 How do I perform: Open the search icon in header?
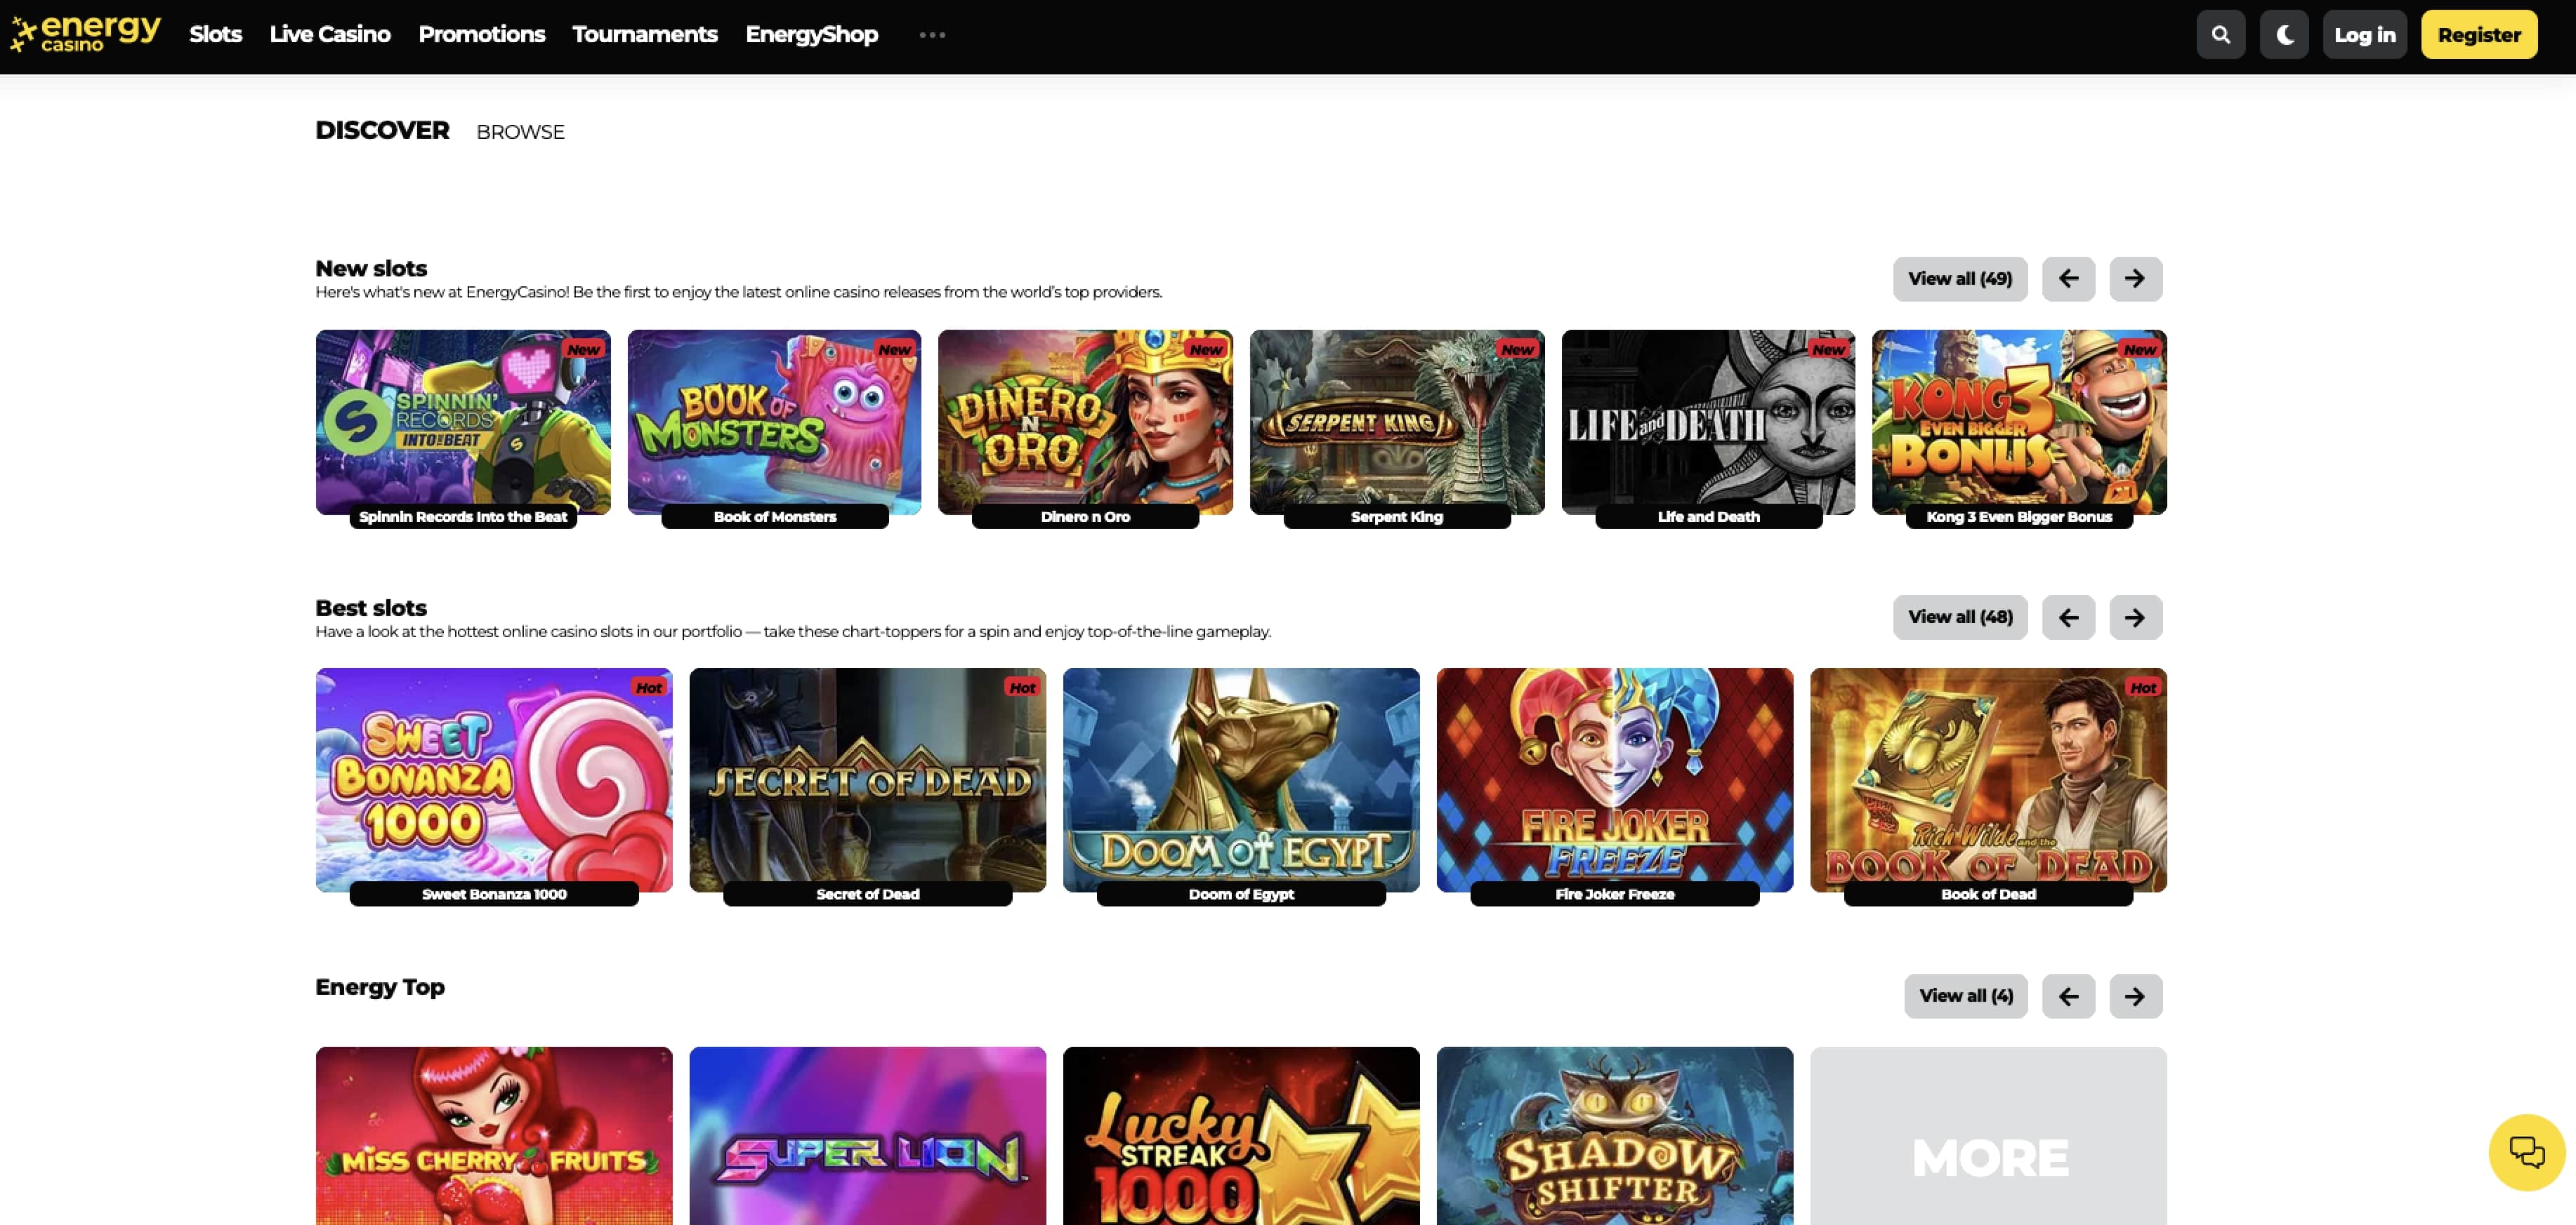coord(2220,35)
